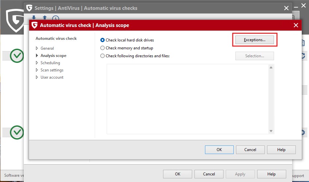Click the clock icon in Settings toolbar
The width and height of the screenshot is (309, 182).
coord(55,18)
